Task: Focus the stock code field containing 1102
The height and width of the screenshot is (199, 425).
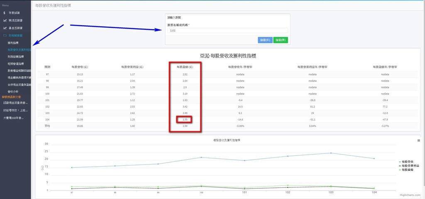Action: point(228,31)
